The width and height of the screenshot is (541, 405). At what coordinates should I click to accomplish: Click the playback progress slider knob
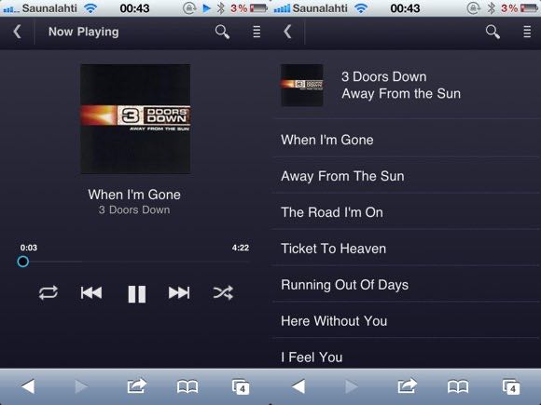point(23,262)
